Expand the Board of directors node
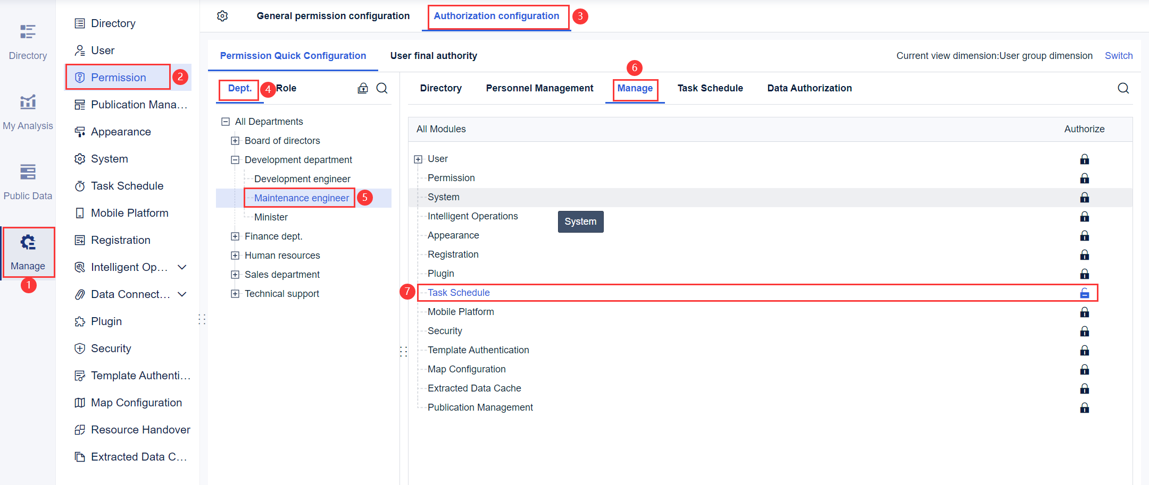 (235, 140)
